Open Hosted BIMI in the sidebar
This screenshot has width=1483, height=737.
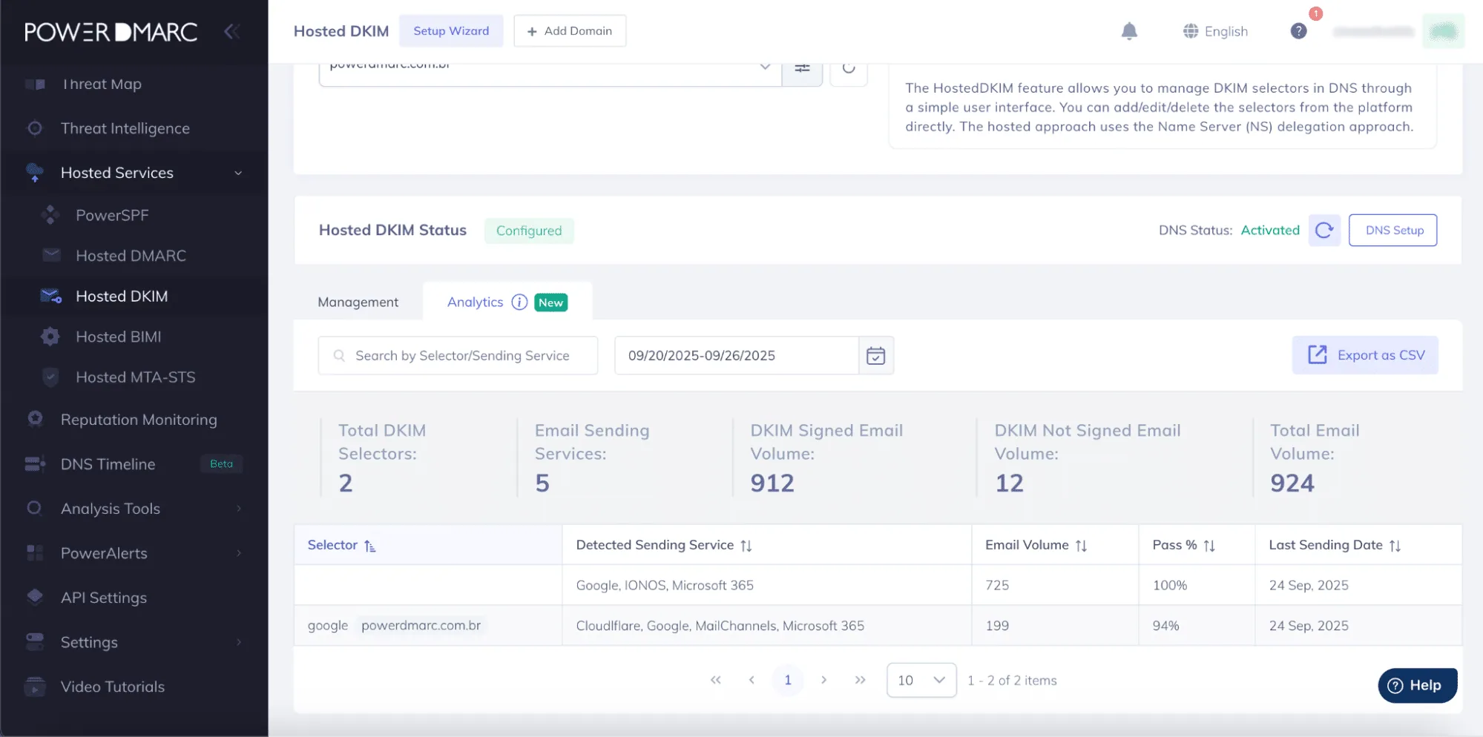pyautogui.click(x=119, y=337)
